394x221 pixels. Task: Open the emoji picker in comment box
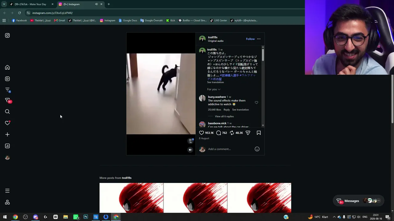257,149
